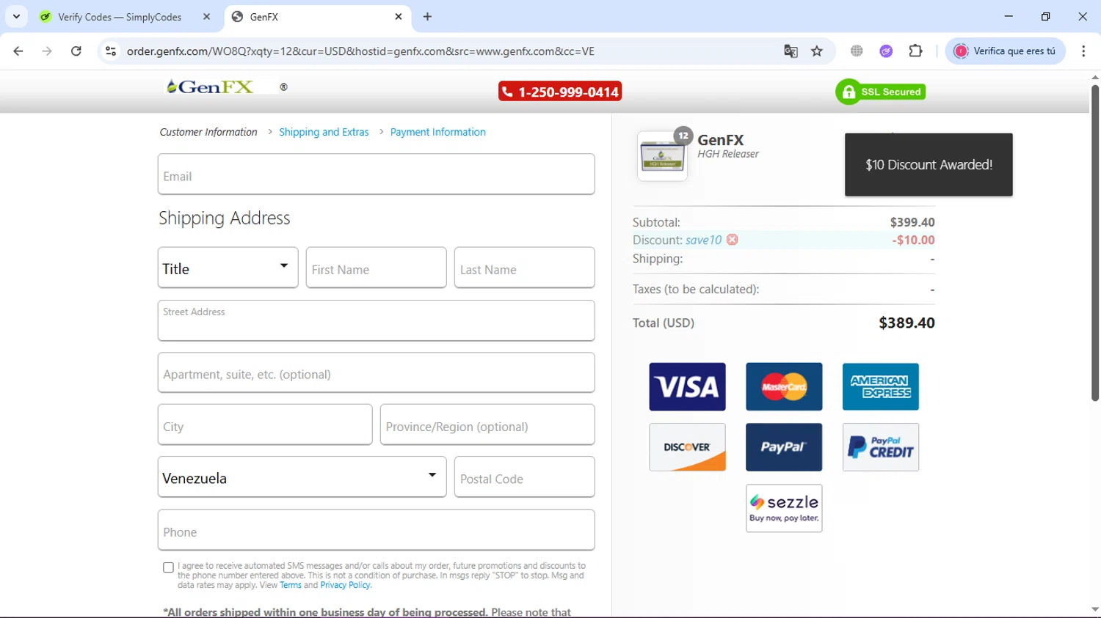1101x618 pixels.
Task: Click the PayPal Credit icon
Action: click(881, 447)
